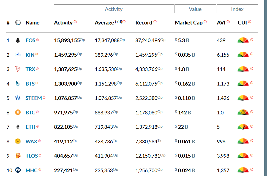Image resolution: width=267 pixels, height=176 pixels.
Task: Click the WAX coin logo icon
Action: coord(18,141)
